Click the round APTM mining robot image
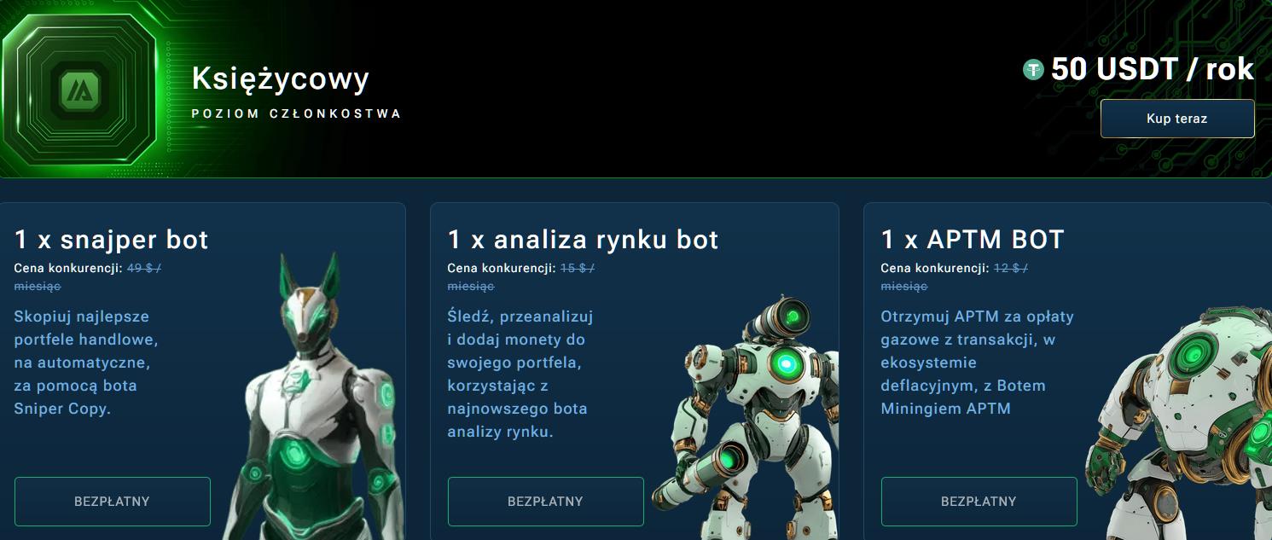 tap(1182, 420)
